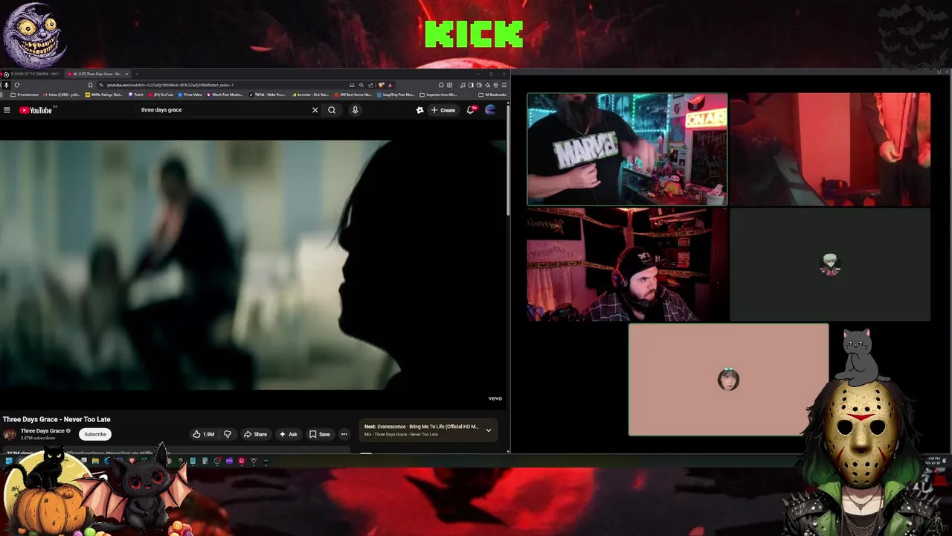Clear the search box with the X

315,110
